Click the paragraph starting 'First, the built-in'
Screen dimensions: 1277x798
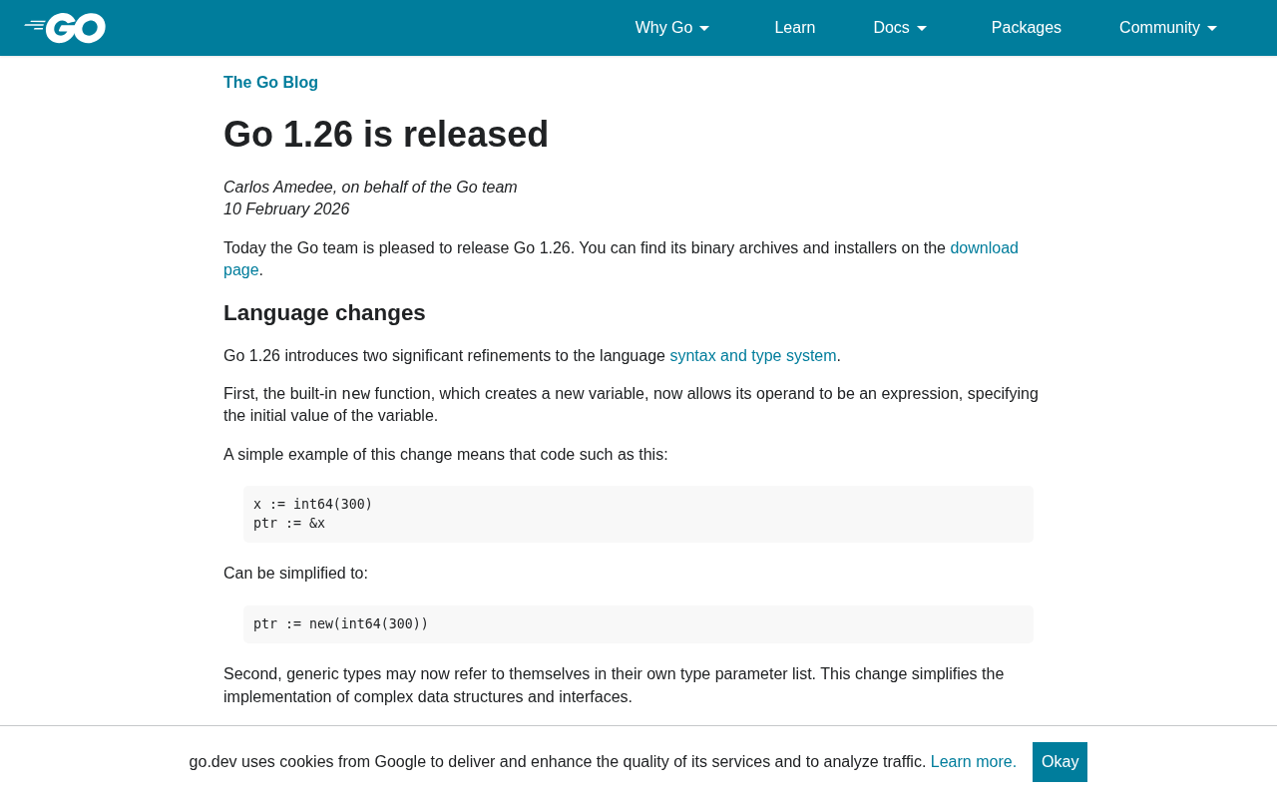tap(631, 405)
